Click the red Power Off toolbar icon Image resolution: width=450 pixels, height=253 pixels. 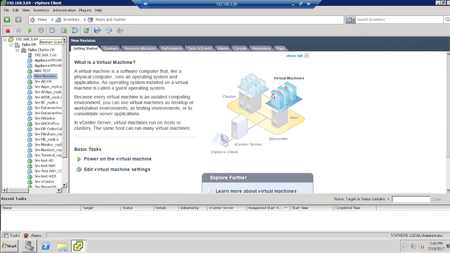tap(8, 31)
